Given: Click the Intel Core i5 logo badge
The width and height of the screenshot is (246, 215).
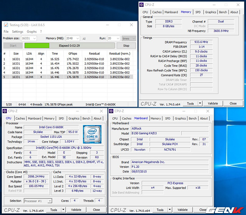Looking at the screenshot, I should 92,134.
